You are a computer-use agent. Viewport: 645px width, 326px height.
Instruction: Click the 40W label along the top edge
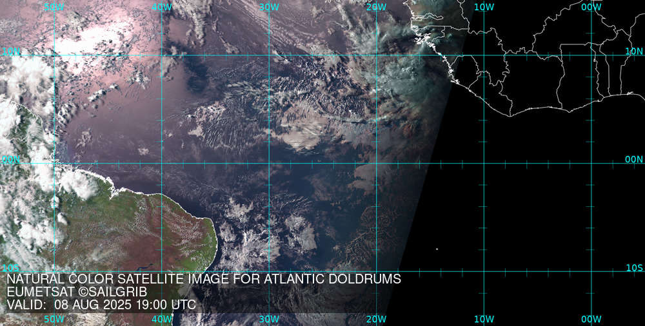[161, 7]
